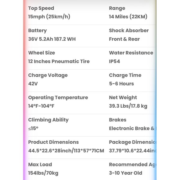Click 12 Inches Pneumatic Tire value
Viewport: 180px width, 180px height.
tap(59, 61)
